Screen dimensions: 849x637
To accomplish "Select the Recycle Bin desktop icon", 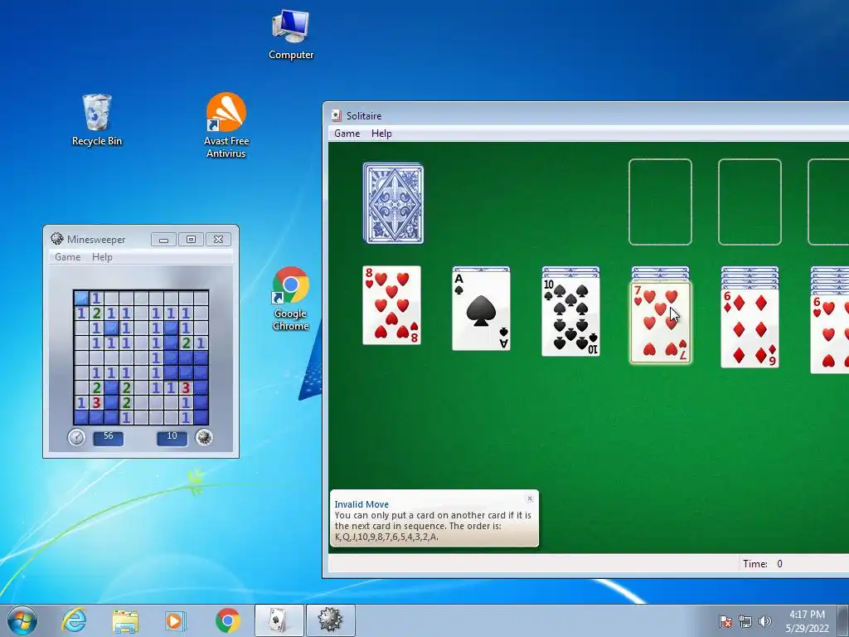I will (x=97, y=119).
